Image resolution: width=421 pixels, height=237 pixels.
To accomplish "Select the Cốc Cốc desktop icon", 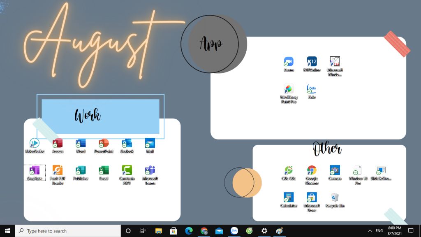I will [289, 172].
